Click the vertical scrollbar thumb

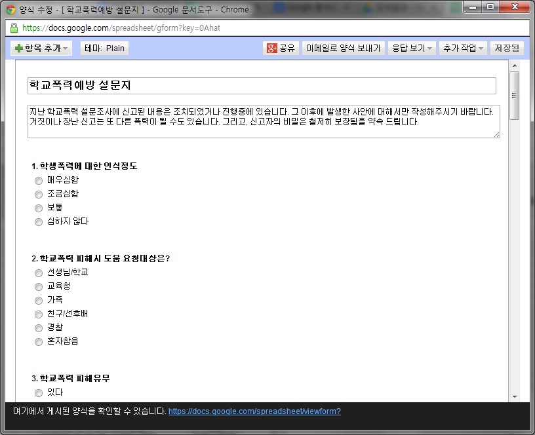point(515,96)
